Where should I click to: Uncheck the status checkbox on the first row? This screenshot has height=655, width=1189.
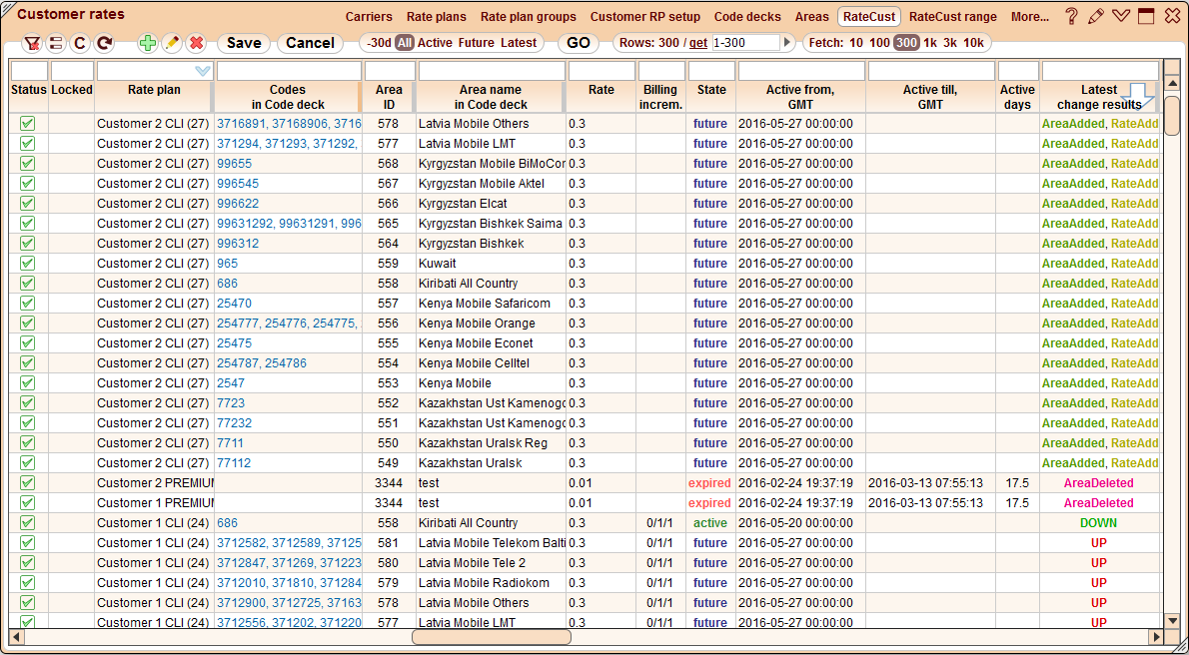pyautogui.click(x=27, y=123)
